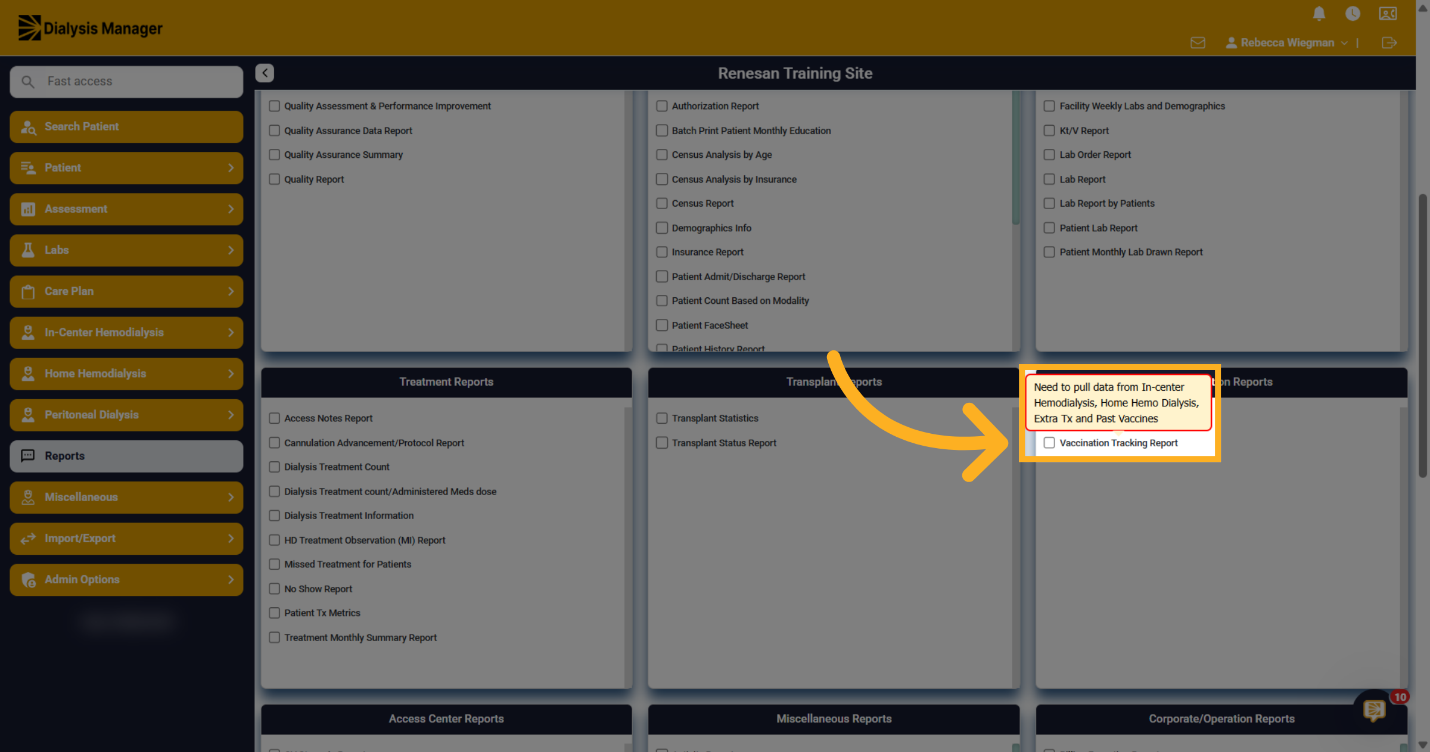Click the Admin Options shield icon

[x=28, y=580]
